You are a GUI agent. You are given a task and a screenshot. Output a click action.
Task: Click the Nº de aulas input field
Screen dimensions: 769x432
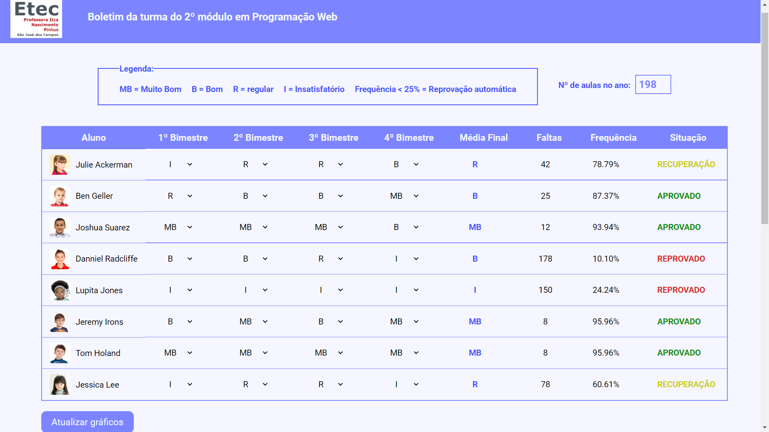click(x=653, y=84)
